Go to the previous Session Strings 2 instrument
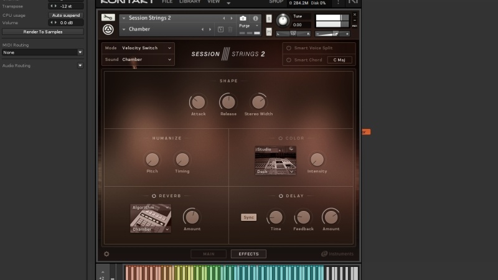The width and height of the screenshot is (498, 280). coord(224,19)
